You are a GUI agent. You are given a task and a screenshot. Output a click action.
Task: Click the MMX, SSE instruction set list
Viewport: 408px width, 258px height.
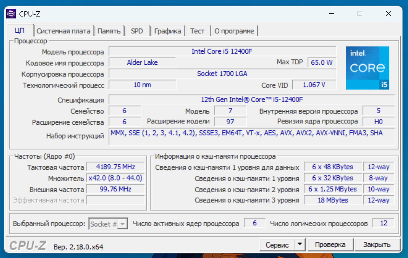point(252,137)
